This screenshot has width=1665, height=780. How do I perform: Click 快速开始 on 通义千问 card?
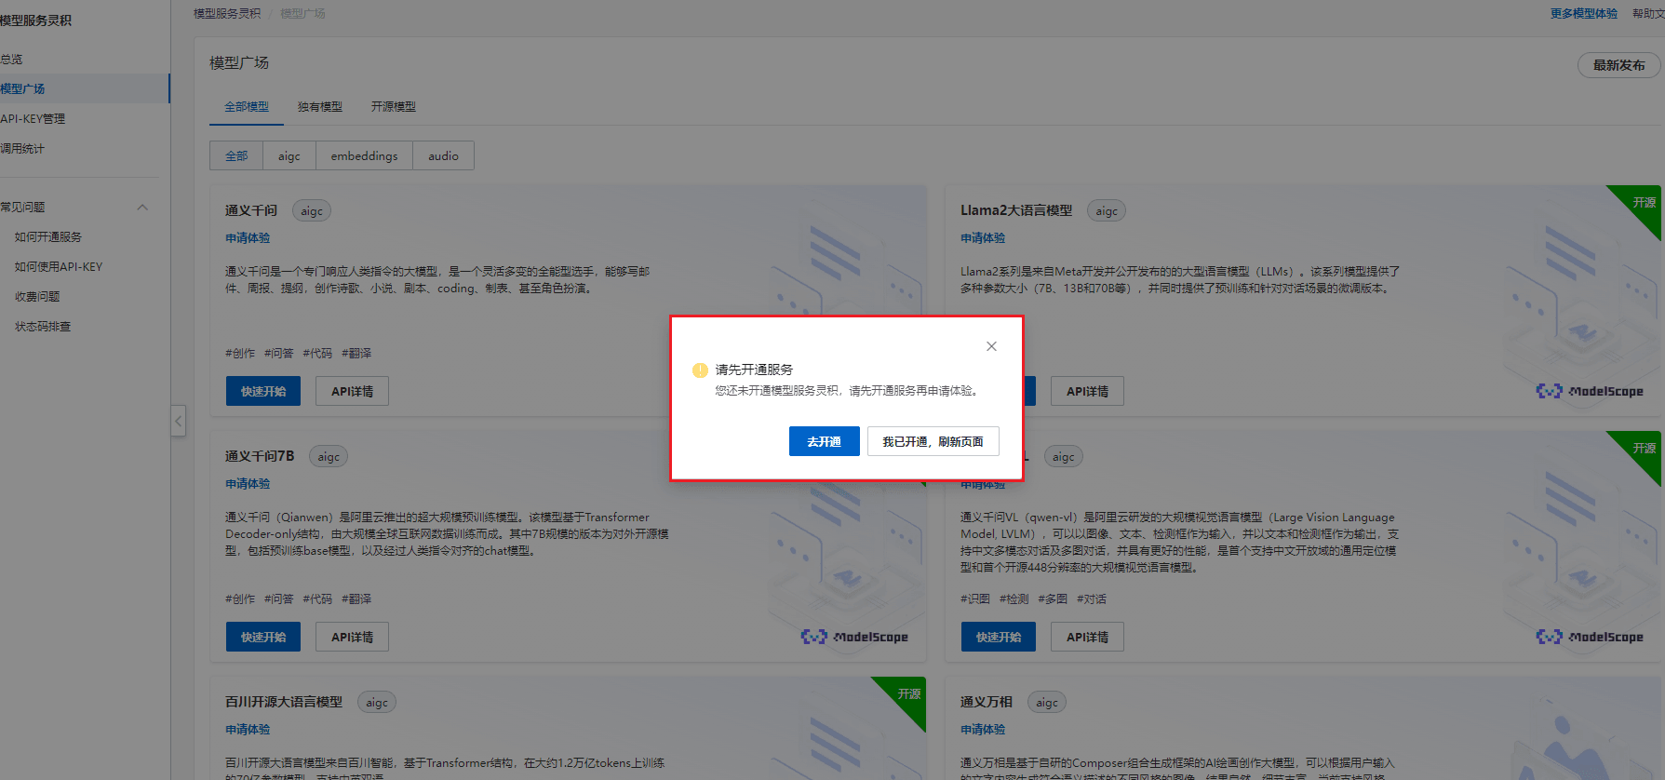tap(263, 391)
